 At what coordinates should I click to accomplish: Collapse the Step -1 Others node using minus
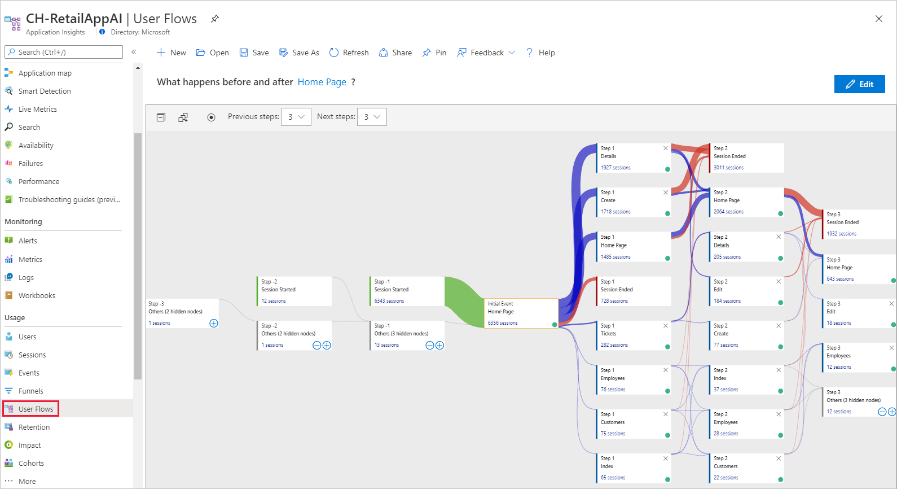430,346
